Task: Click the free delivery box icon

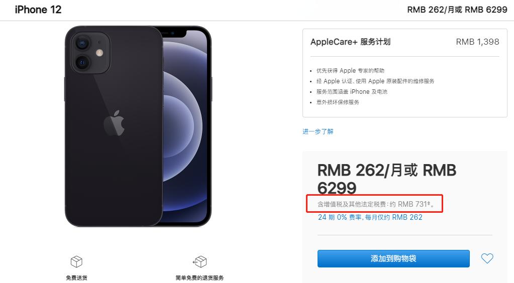Action: click(76, 262)
